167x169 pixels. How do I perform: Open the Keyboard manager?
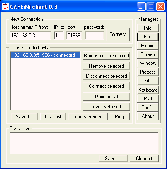pos(148,90)
